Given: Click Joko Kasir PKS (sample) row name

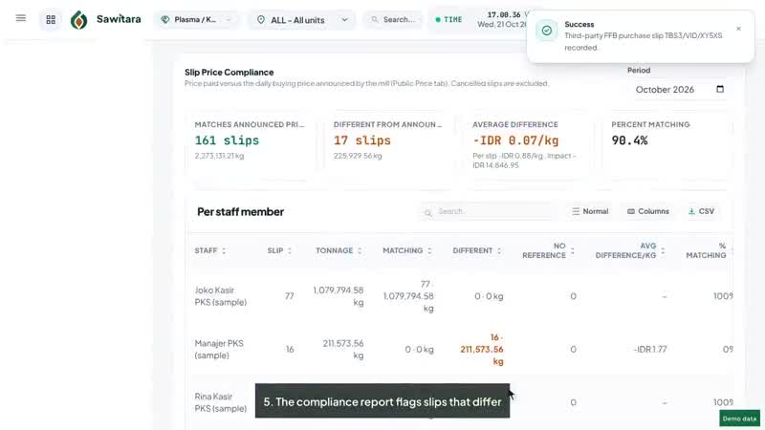Looking at the screenshot, I should 221,296.
